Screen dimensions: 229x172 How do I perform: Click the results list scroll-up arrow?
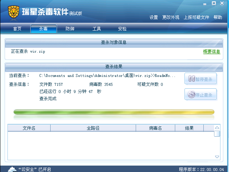tap(217, 128)
